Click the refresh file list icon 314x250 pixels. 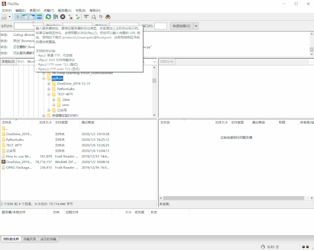click(48, 17)
